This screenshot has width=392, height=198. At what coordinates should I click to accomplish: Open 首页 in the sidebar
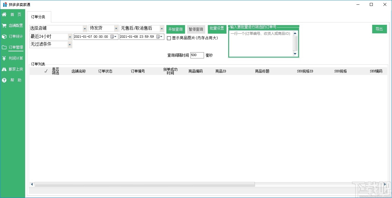coord(16,14)
